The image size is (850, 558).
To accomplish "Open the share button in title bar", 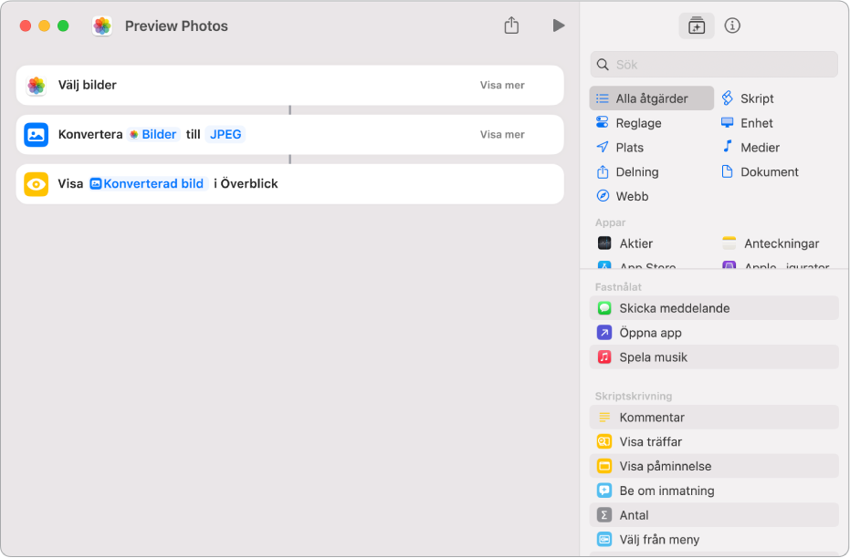I will click(x=511, y=25).
